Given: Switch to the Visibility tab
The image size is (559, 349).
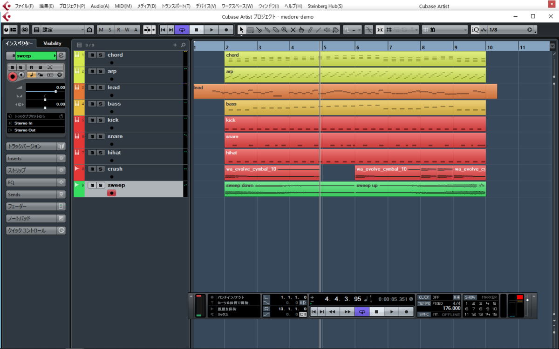Looking at the screenshot, I should tap(53, 43).
